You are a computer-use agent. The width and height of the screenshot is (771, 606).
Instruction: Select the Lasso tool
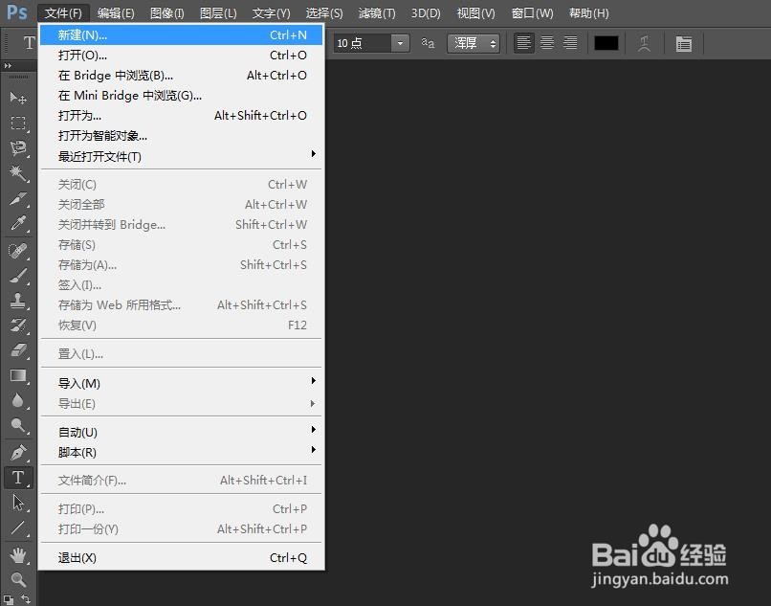pos(18,147)
